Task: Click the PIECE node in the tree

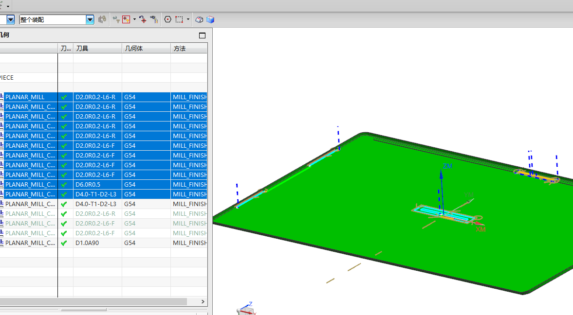Action: [x=7, y=78]
